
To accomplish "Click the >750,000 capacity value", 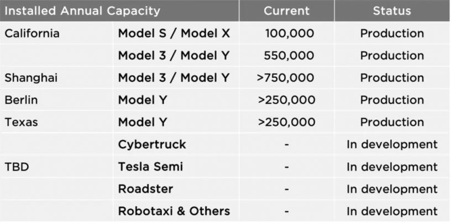I will 286,78.
